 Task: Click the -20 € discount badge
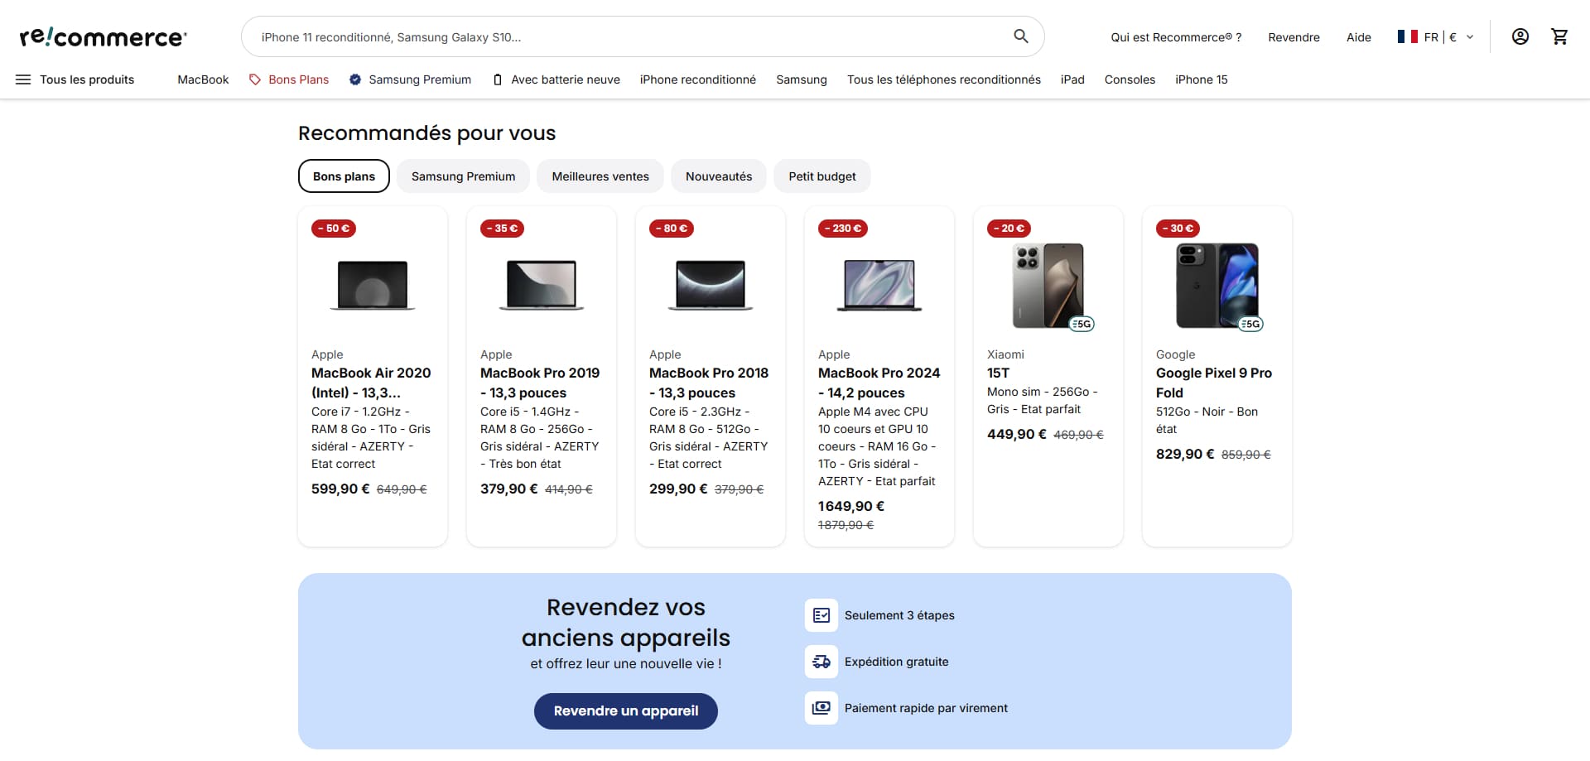click(x=1009, y=229)
